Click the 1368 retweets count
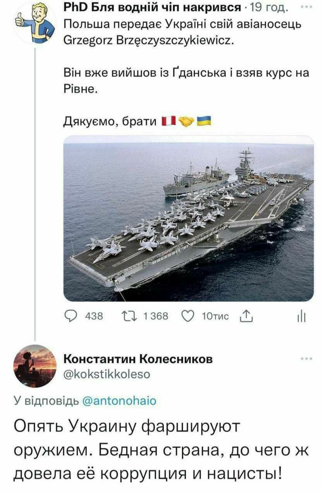Viewport: 321px width, 494px height. 156,316
